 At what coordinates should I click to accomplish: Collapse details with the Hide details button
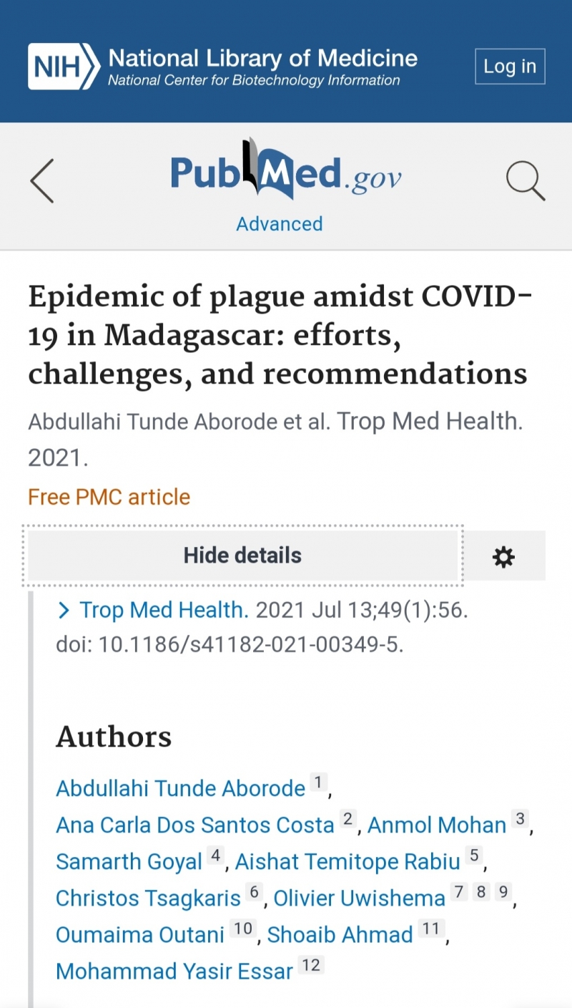pos(242,556)
